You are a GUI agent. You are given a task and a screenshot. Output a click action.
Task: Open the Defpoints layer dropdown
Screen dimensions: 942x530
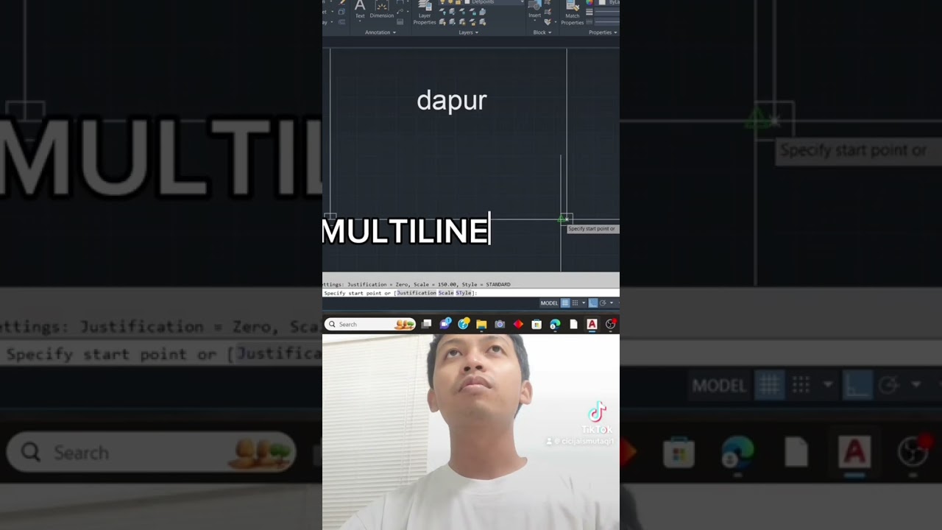pos(522,2)
